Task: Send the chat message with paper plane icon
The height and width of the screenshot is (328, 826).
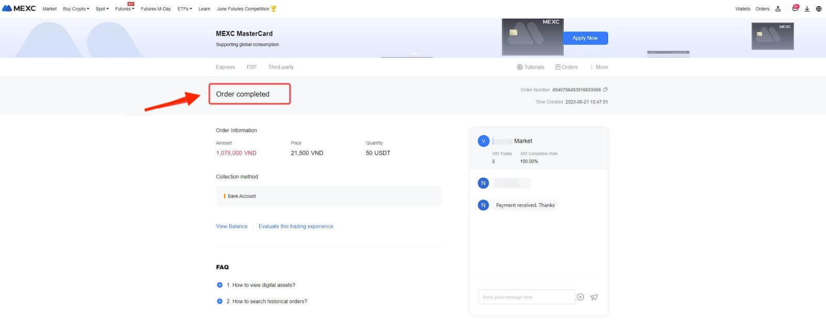Action: (x=594, y=297)
